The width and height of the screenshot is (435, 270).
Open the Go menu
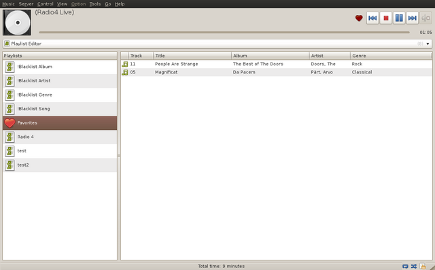coord(108,4)
